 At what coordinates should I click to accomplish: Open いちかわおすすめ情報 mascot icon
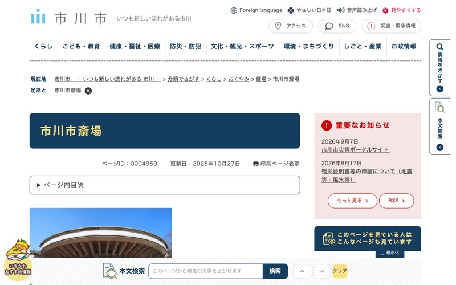coord(18,259)
